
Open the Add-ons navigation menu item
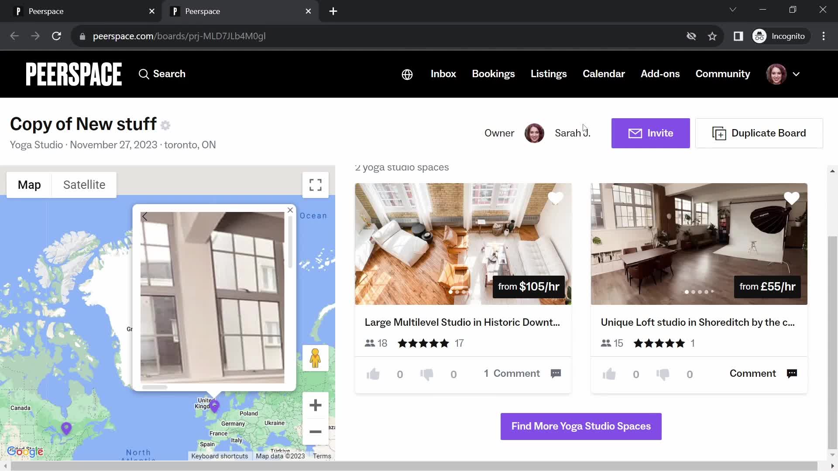(x=661, y=74)
